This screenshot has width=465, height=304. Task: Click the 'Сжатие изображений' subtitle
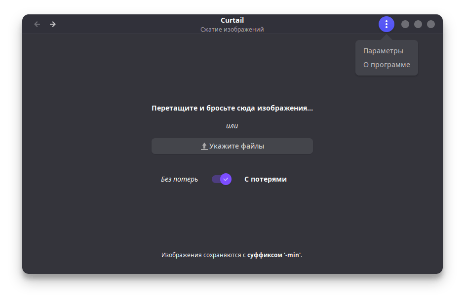(232, 29)
